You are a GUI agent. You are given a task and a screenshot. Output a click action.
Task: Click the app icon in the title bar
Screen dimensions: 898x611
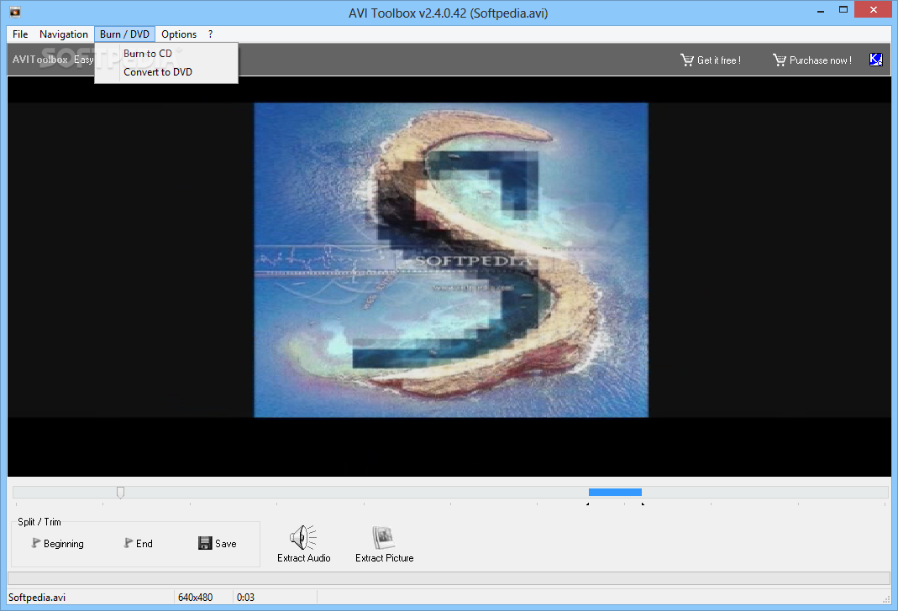coord(15,12)
